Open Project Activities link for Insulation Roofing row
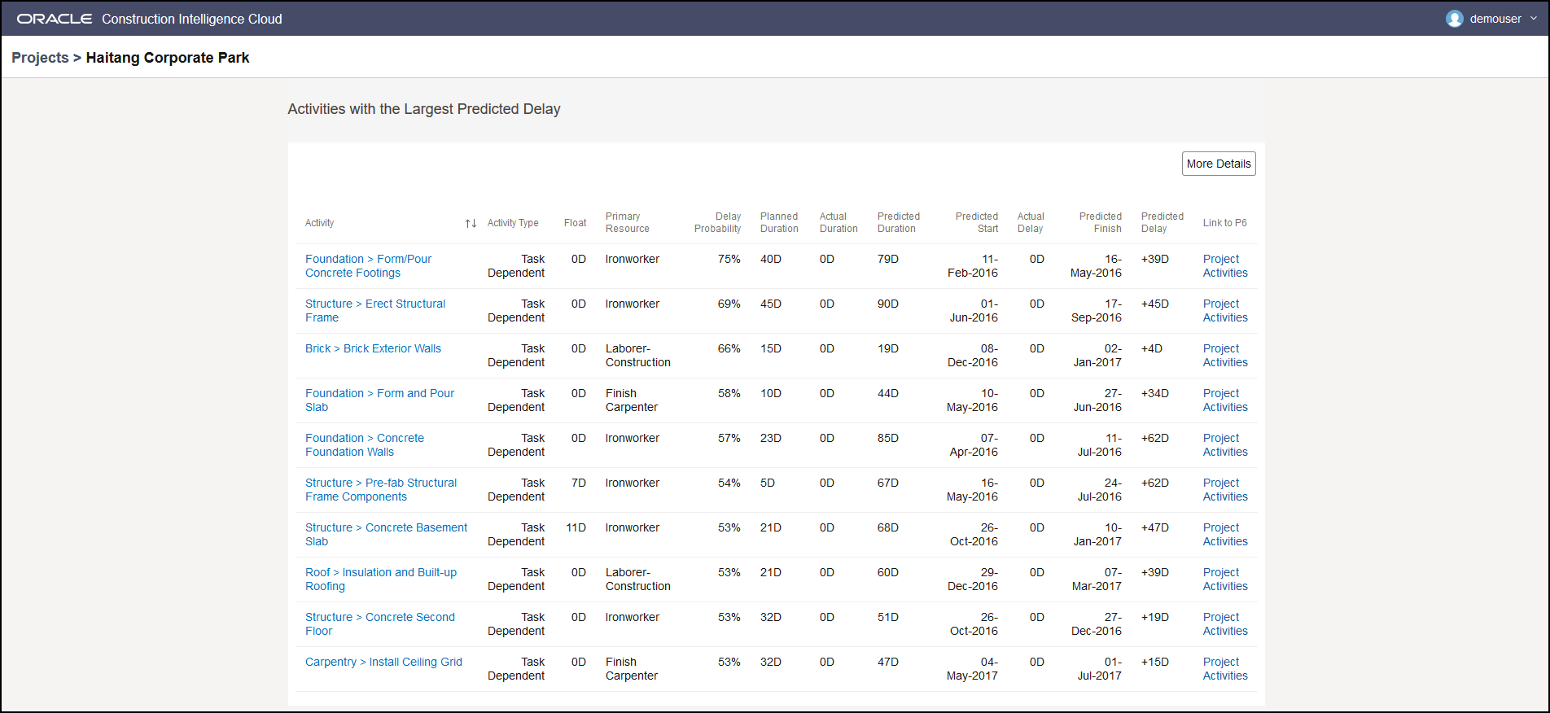Image resolution: width=1550 pixels, height=713 pixels. [1225, 580]
